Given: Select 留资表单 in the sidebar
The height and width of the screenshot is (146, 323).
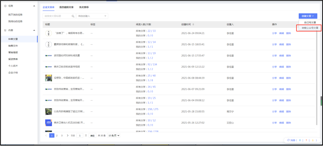Looking at the screenshot, I should coord(13,59).
